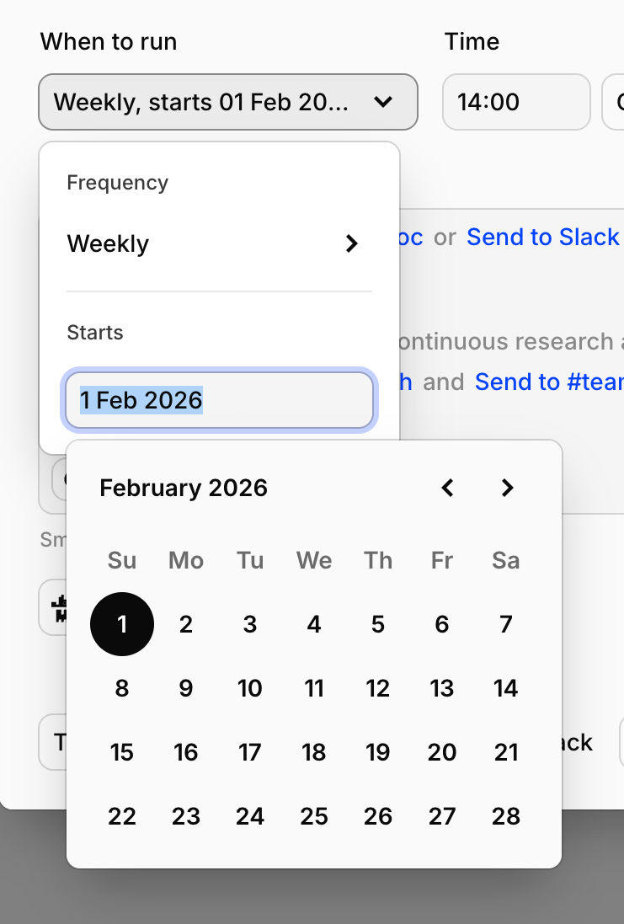Click the February 2026 month heading
This screenshot has height=924, width=624.
click(184, 488)
